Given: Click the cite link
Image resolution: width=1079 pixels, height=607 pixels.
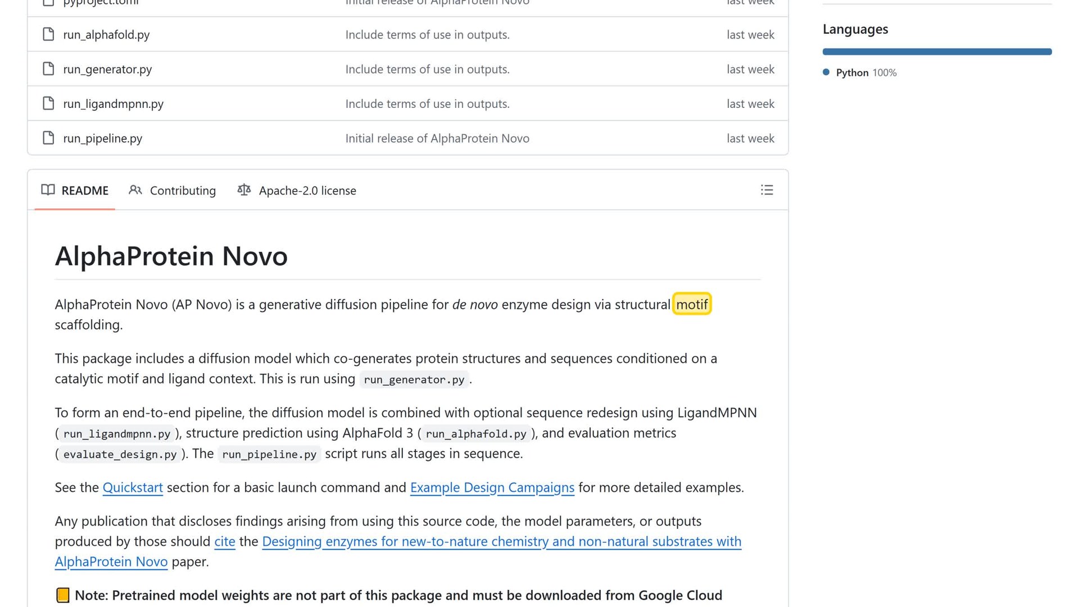Looking at the screenshot, I should 225,541.
